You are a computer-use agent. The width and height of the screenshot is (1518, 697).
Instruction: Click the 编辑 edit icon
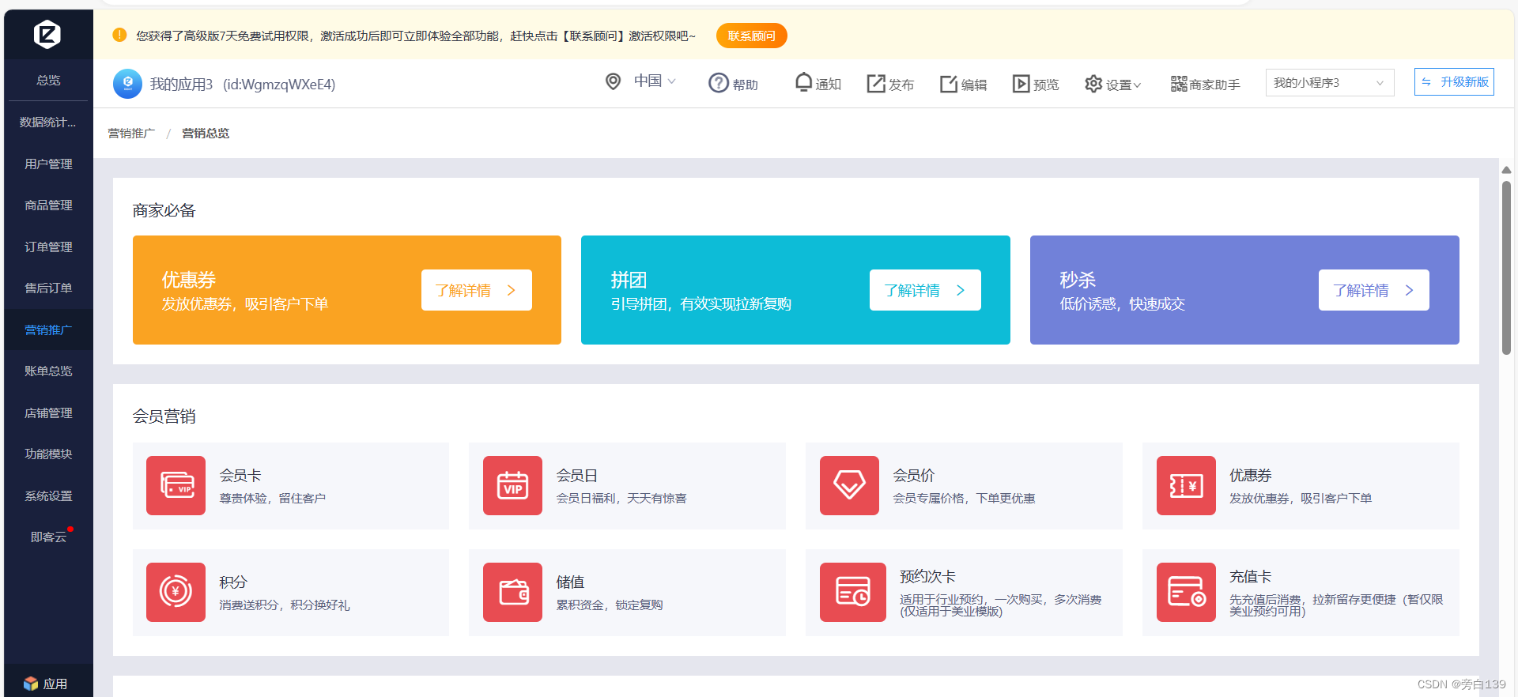(x=949, y=84)
